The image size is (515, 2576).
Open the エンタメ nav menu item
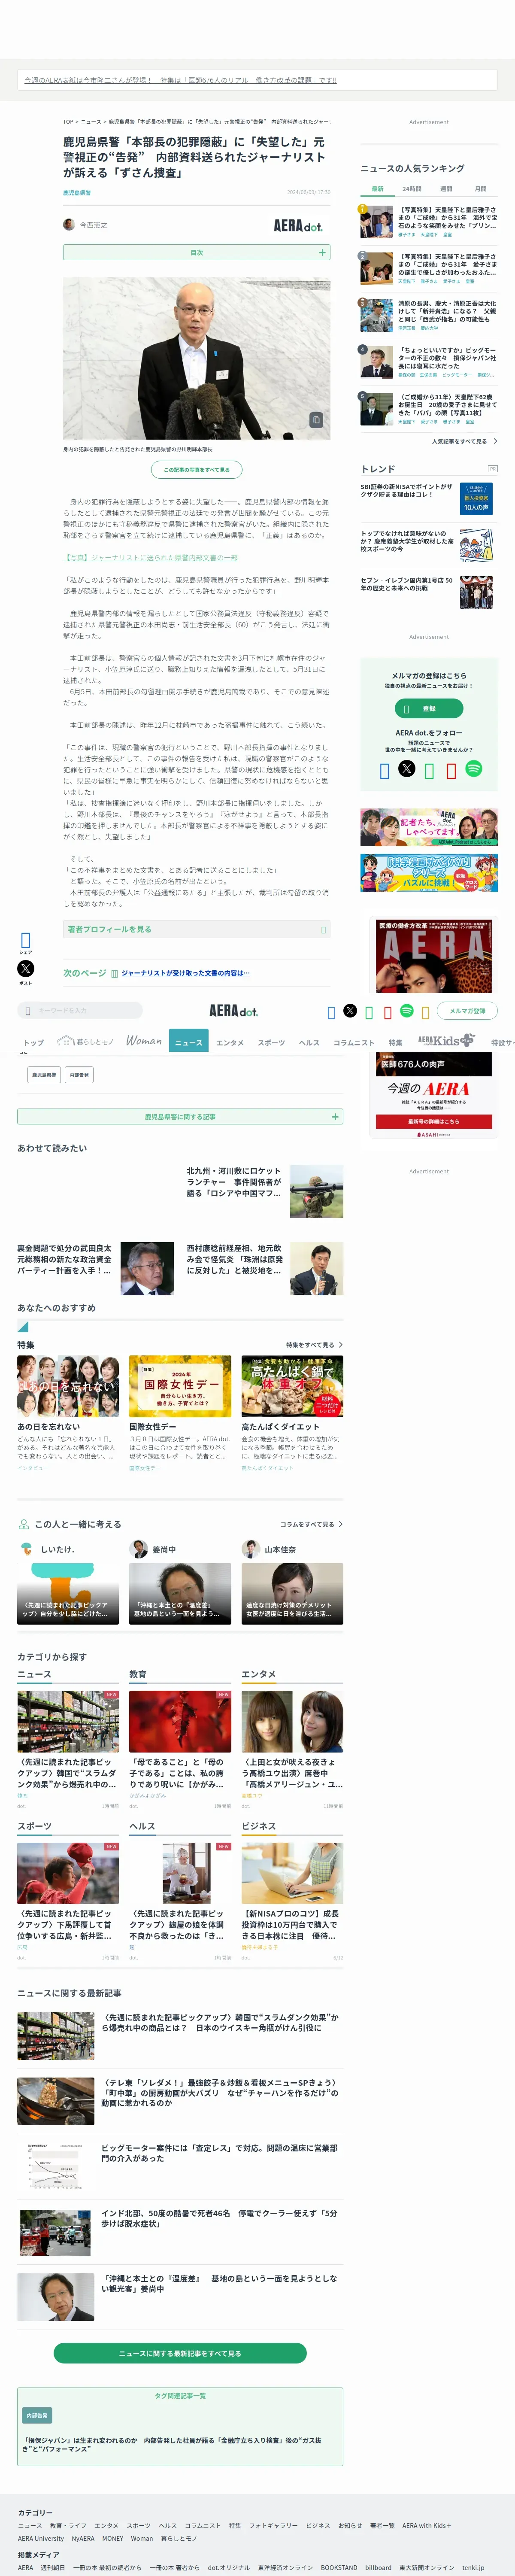tap(230, 1042)
